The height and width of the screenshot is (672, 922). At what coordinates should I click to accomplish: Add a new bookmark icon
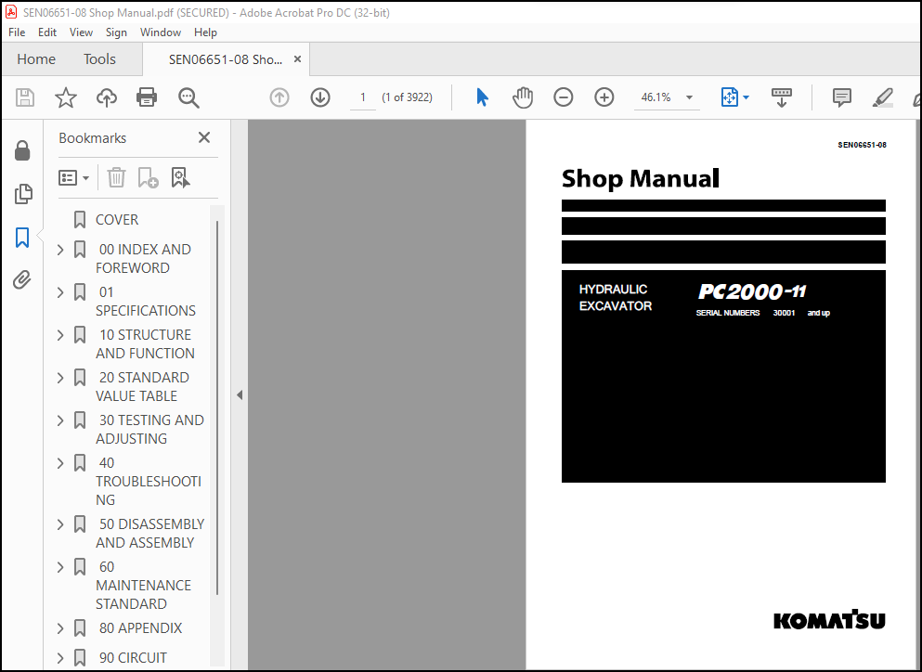click(148, 177)
